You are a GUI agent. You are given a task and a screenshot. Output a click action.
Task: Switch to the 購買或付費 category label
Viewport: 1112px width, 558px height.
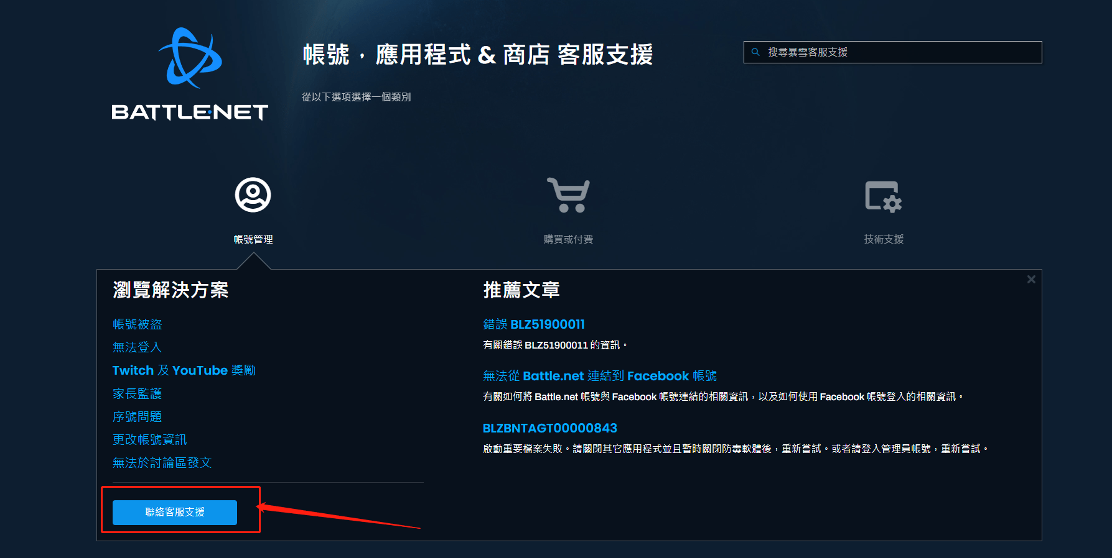(x=568, y=239)
